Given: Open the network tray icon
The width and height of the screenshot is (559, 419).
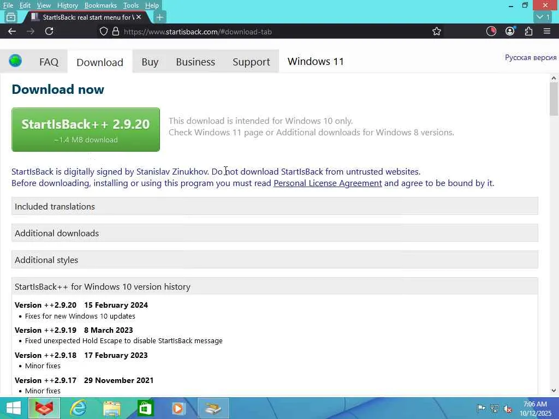Looking at the screenshot, I should 494,408.
